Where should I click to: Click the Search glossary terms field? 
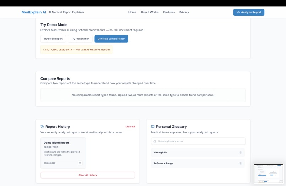[198, 141]
